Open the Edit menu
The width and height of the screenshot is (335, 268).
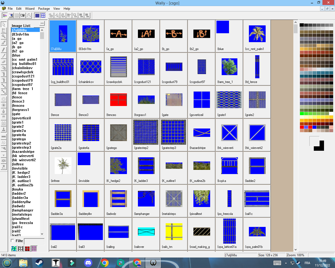[x=19, y=9]
